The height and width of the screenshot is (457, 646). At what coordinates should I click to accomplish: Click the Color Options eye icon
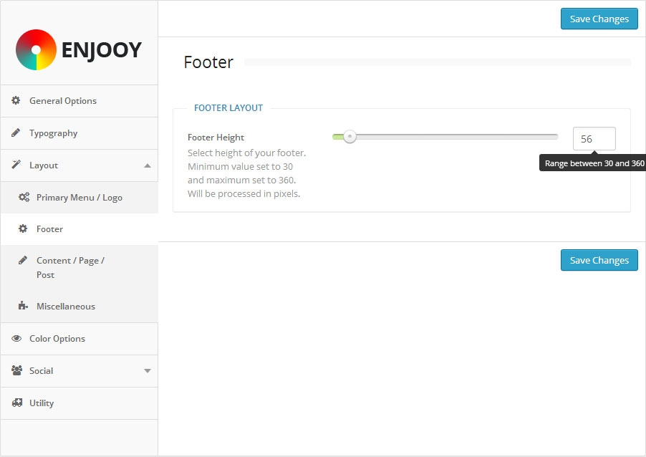click(16, 339)
